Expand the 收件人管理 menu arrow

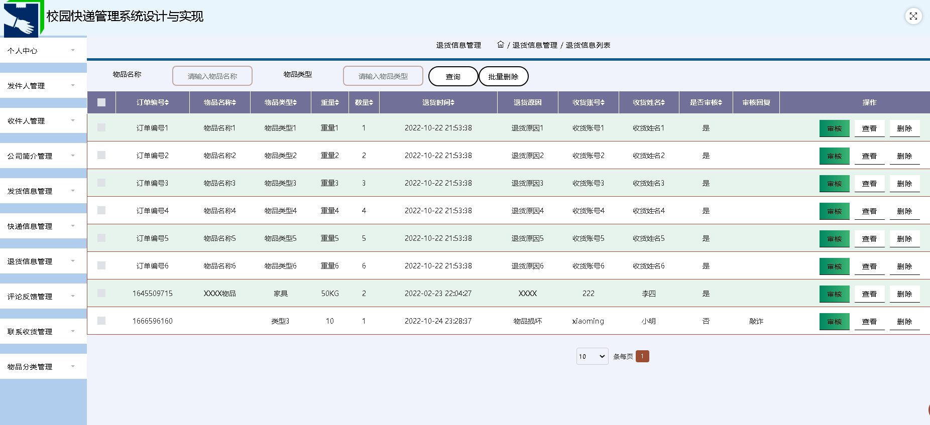pos(73,120)
